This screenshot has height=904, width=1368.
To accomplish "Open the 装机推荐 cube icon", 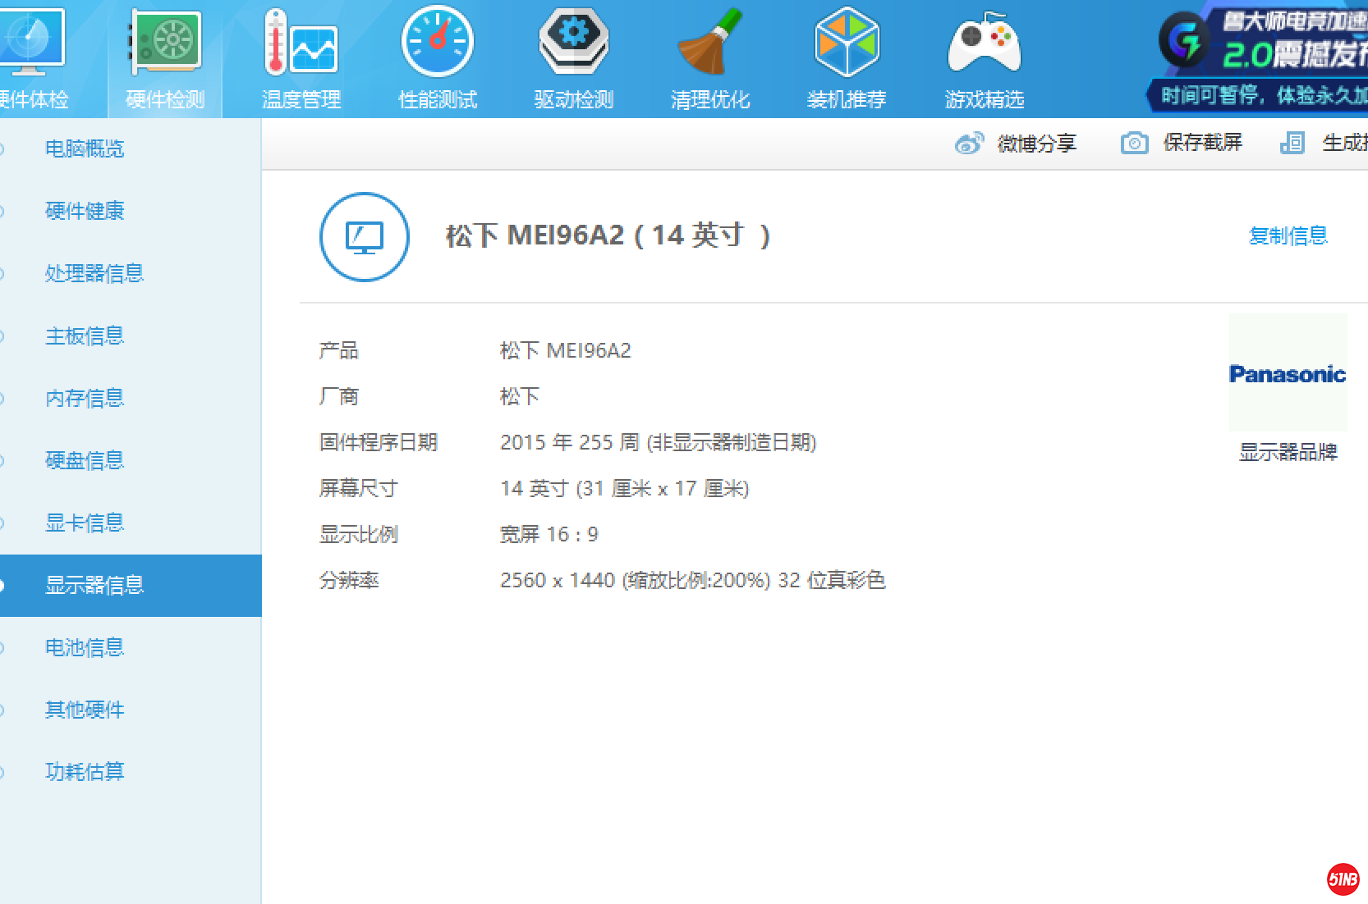I will [x=847, y=43].
